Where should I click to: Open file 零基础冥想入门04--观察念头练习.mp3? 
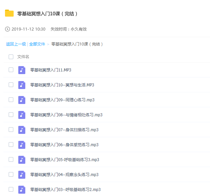pos(64,175)
